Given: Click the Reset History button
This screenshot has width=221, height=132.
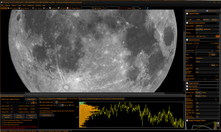Looking at the screenshot, I should (47, 115).
